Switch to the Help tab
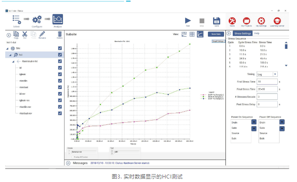 257,33
